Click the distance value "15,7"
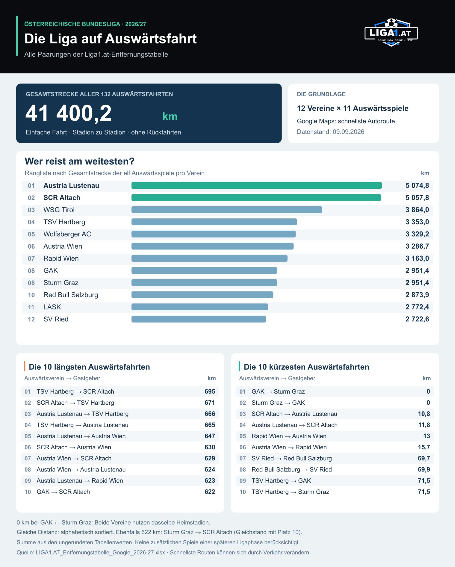455x567 pixels. (x=424, y=447)
